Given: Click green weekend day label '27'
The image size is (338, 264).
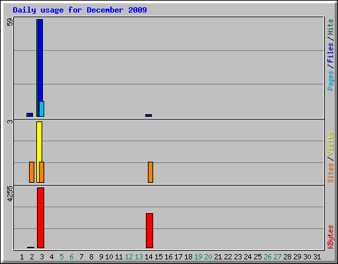Looking at the screenshot, I should tap(277, 257).
